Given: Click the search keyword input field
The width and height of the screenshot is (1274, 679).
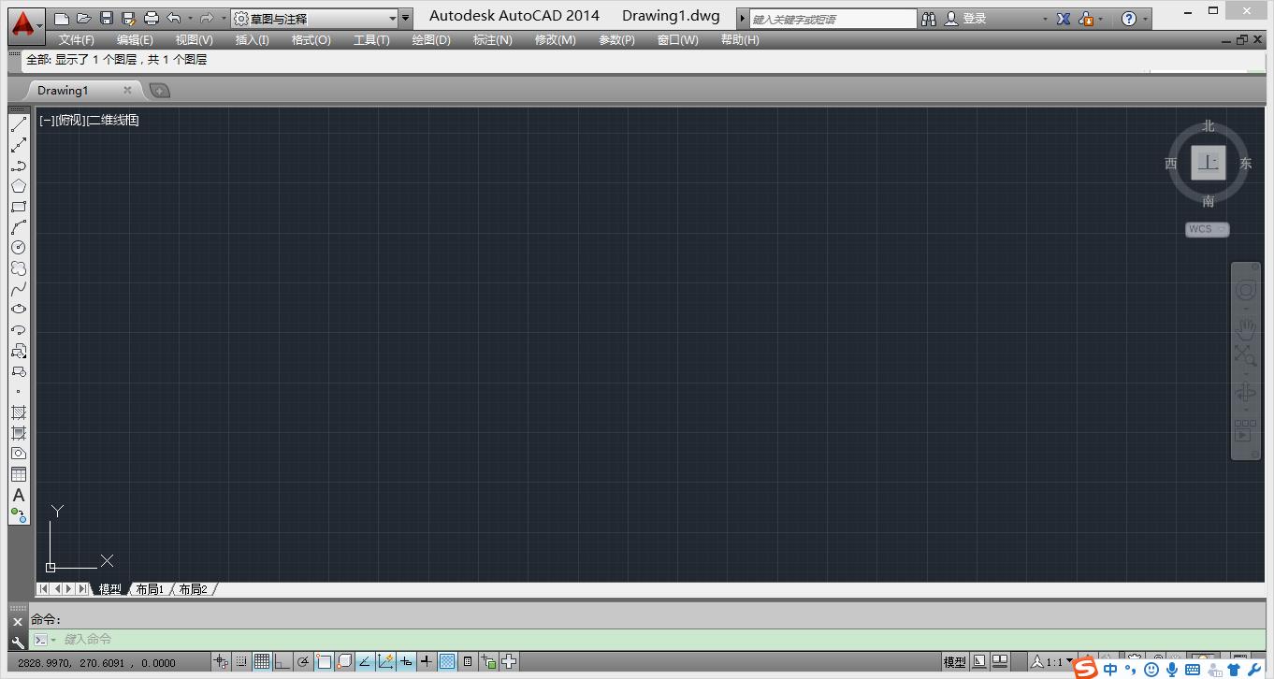Looking at the screenshot, I should [833, 19].
